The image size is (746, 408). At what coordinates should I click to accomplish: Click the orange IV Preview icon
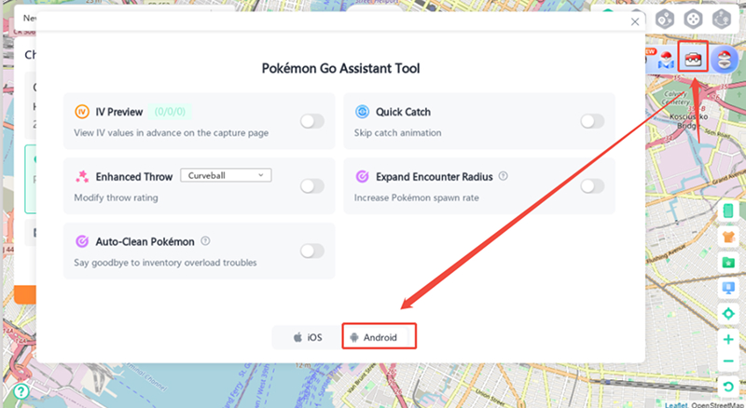(82, 112)
